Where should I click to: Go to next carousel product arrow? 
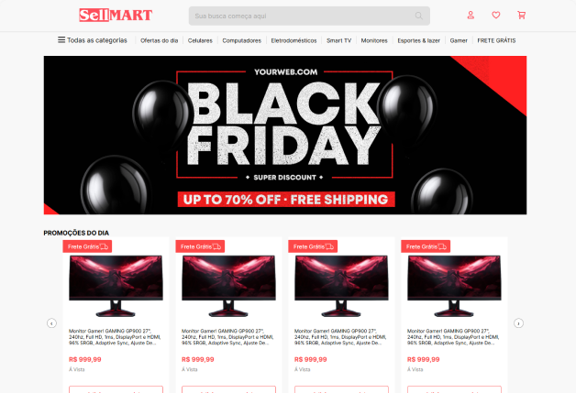click(x=518, y=323)
